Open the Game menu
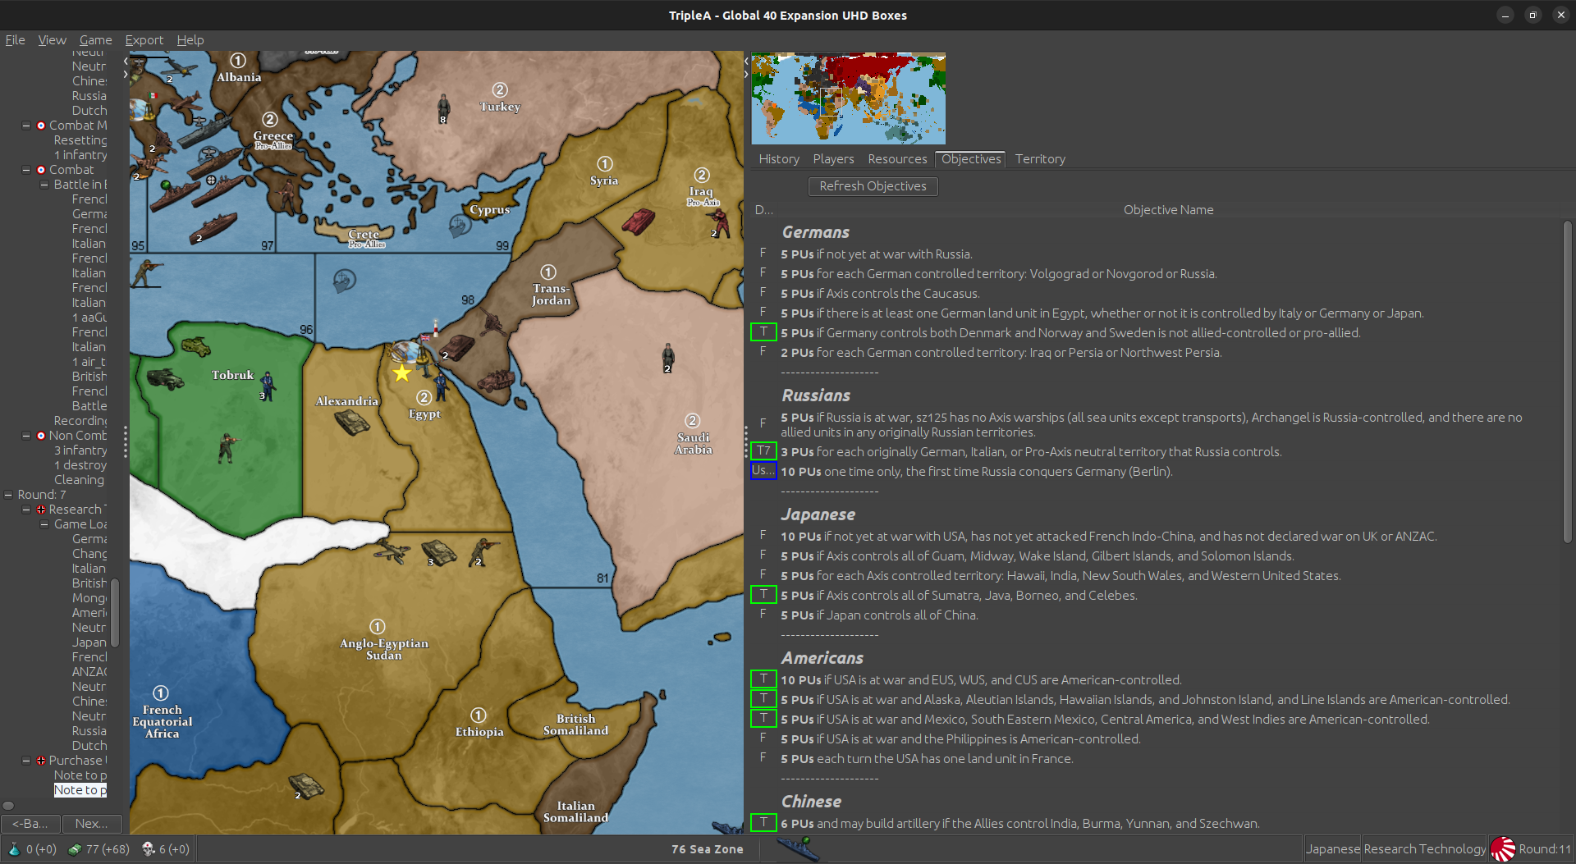1576x864 pixels. (x=95, y=40)
